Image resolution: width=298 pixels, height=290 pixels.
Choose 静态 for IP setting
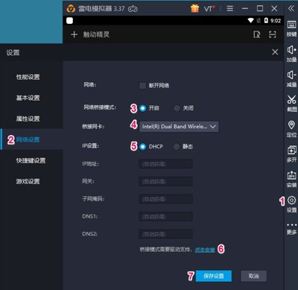pos(177,147)
